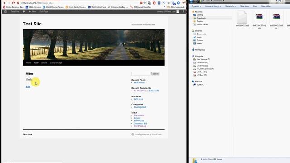Click the WordPress logo in admin bar
The height and width of the screenshot is (163, 290).
(5, 11)
